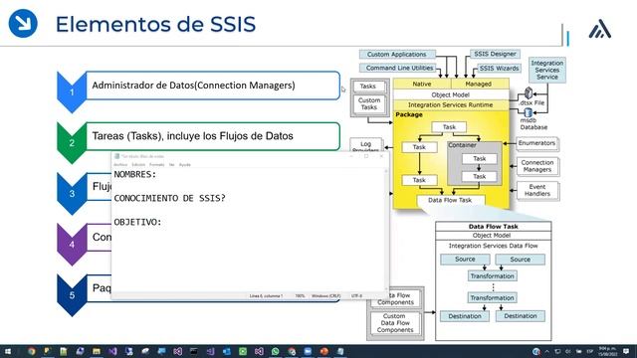637x358 pixels.
Task: Click the Native header in diagram
Action: pyautogui.click(x=422, y=84)
